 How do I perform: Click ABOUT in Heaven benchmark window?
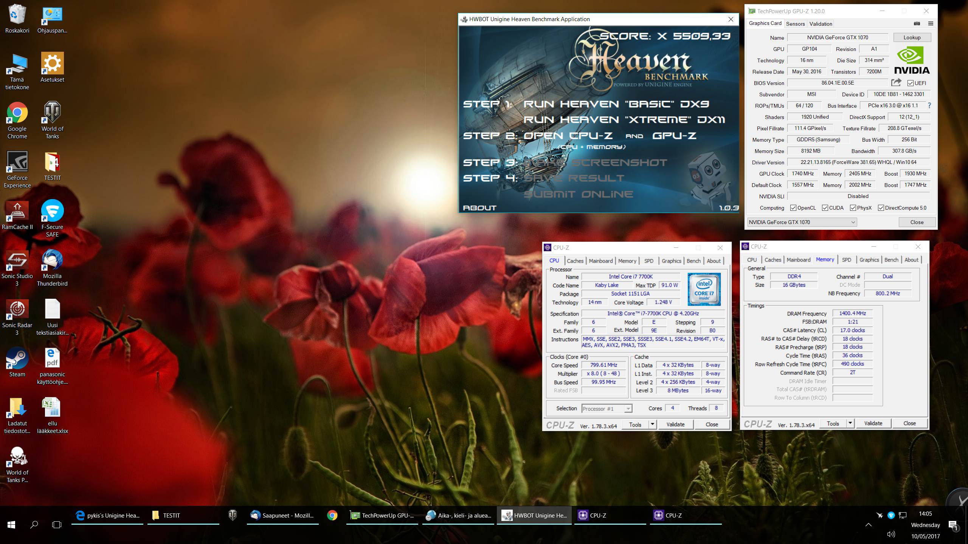tap(479, 208)
